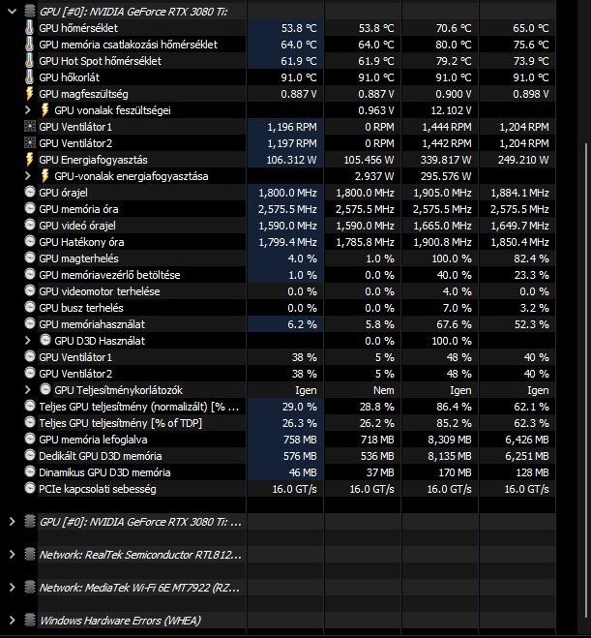Click minimum value Nem of GPU Teljesítménykorlátozók
This screenshot has width=591, height=638.
(x=384, y=390)
